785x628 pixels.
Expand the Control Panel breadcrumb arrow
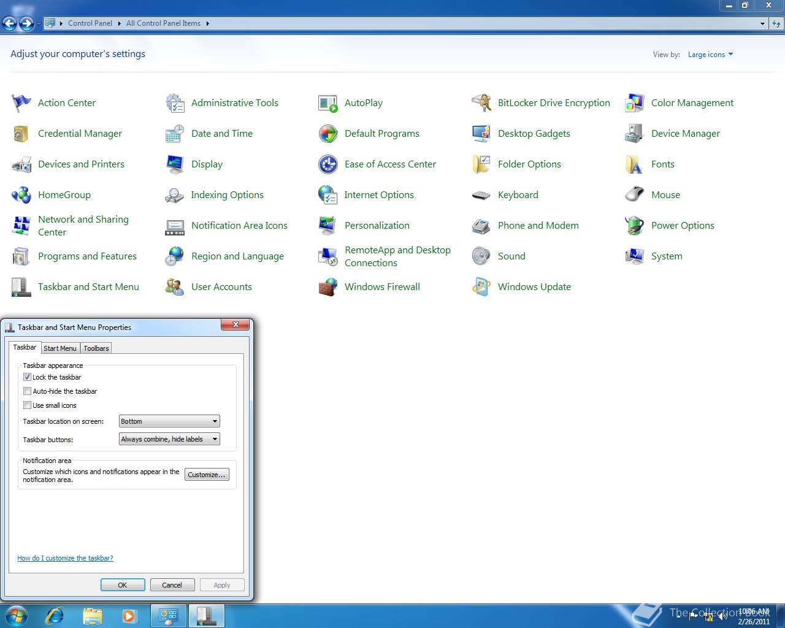click(119, 23)
